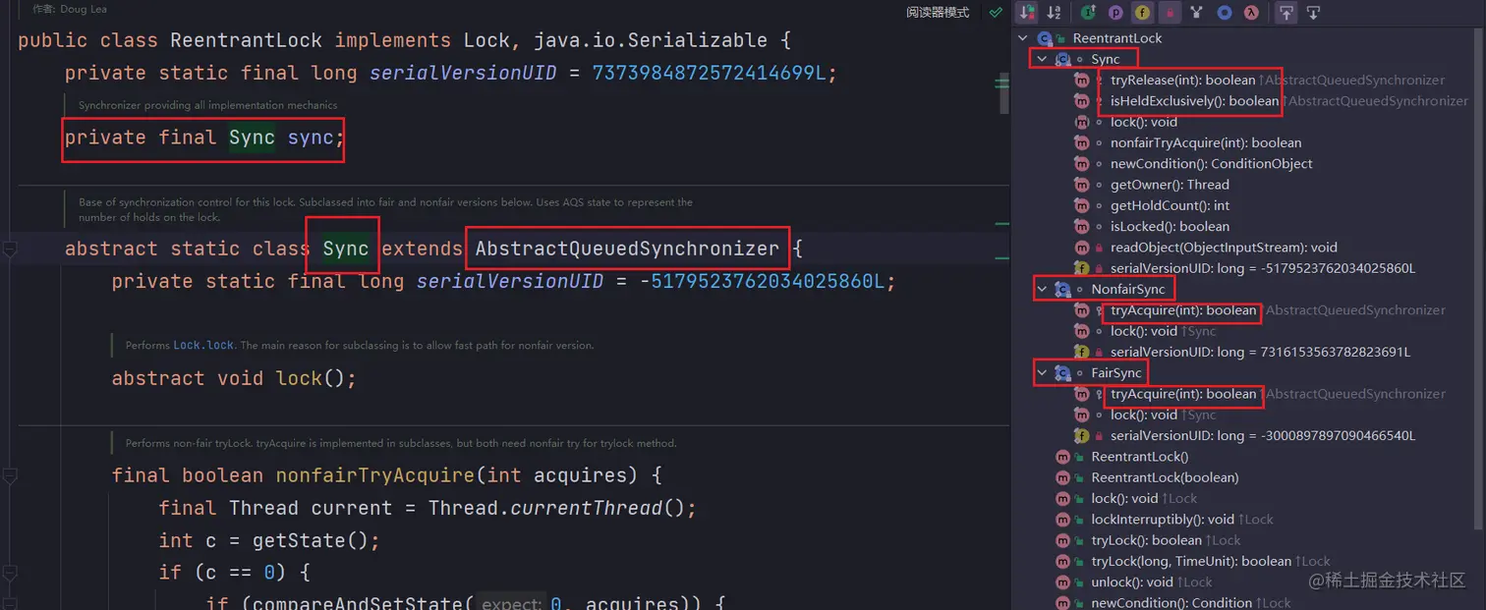
Task: Click method icon beside tryLock(): boolean
Action: click(1062, 540)
